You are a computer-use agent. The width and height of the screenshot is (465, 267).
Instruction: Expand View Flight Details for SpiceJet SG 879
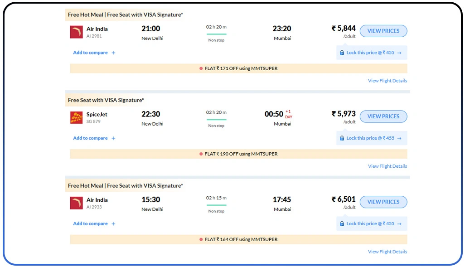click(x=387, y=166)
